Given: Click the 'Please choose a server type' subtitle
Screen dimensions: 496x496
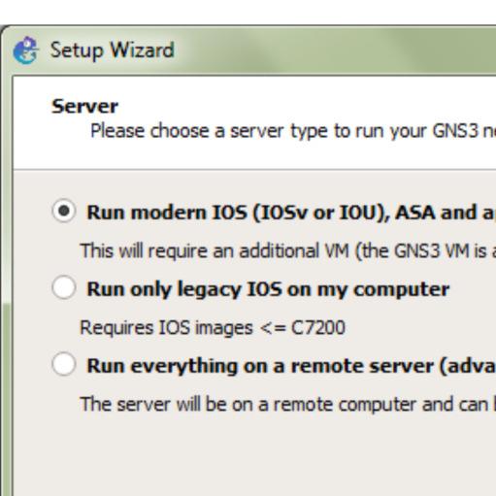Looking at the screenshot, I should coord(293,131).
